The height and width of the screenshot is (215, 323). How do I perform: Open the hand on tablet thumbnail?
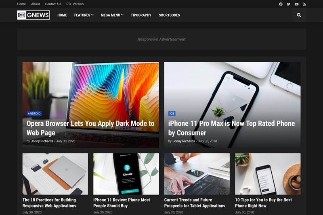[x=197, y=174]
